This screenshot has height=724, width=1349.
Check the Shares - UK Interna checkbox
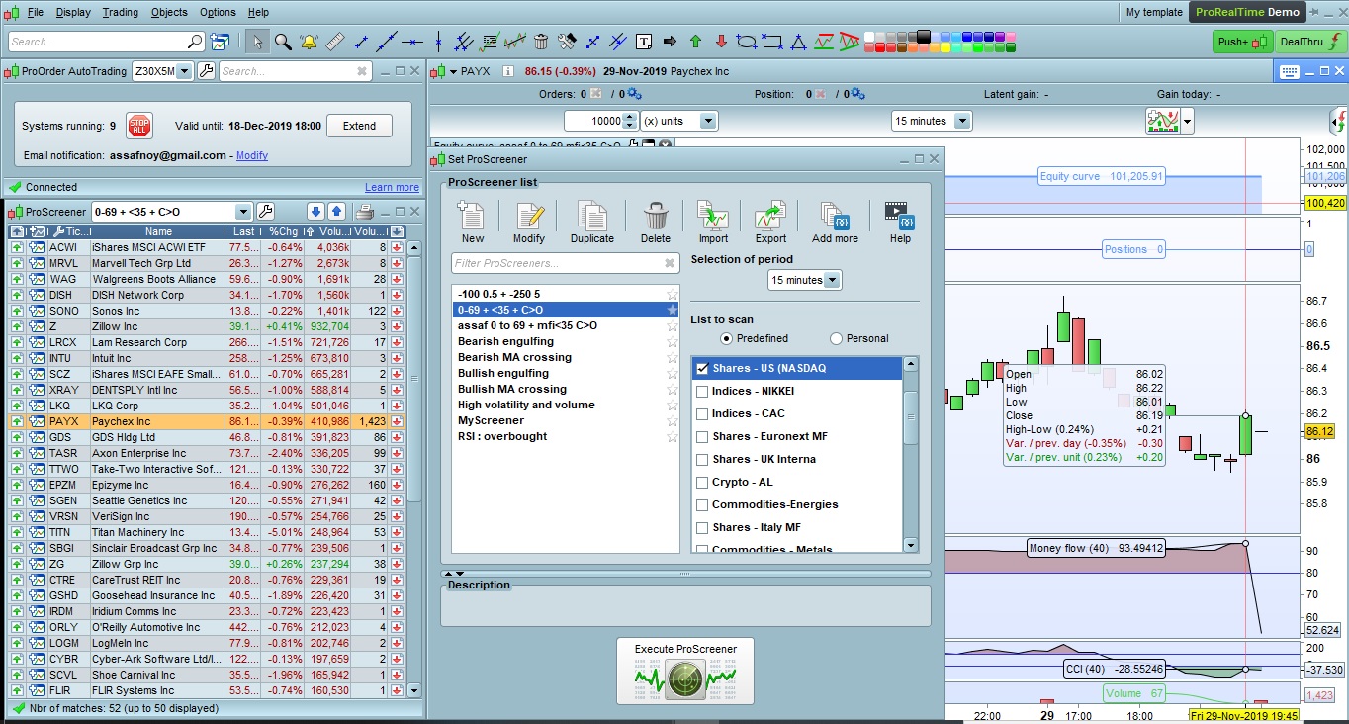point(702,459)
